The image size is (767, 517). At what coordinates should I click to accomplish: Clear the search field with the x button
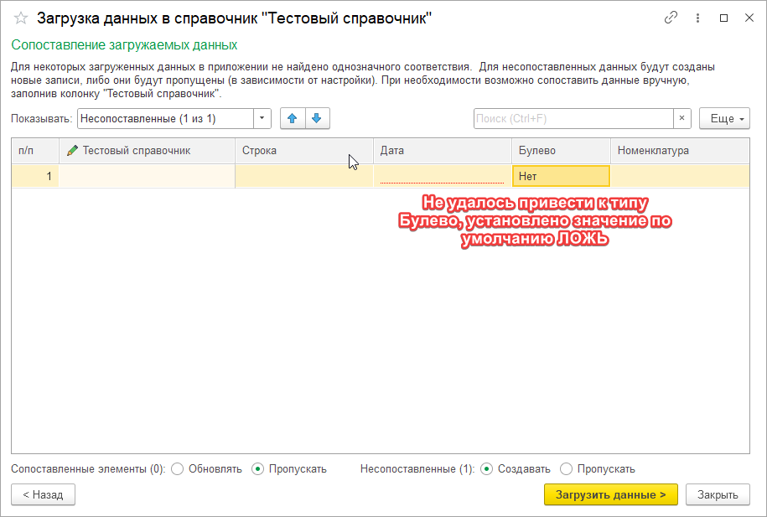[x=683, y=119]
